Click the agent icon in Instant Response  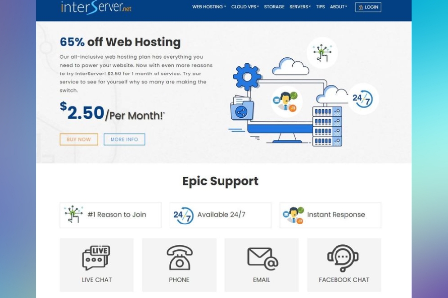(293, 215)
